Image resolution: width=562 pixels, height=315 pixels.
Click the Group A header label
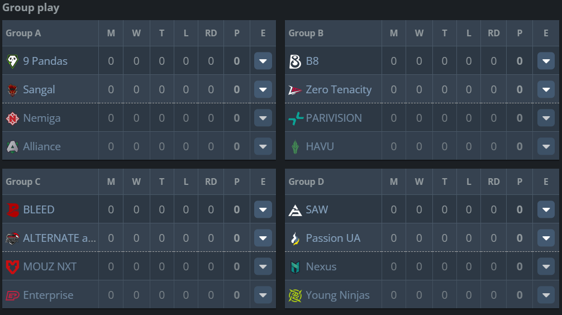tap(23, 33)
